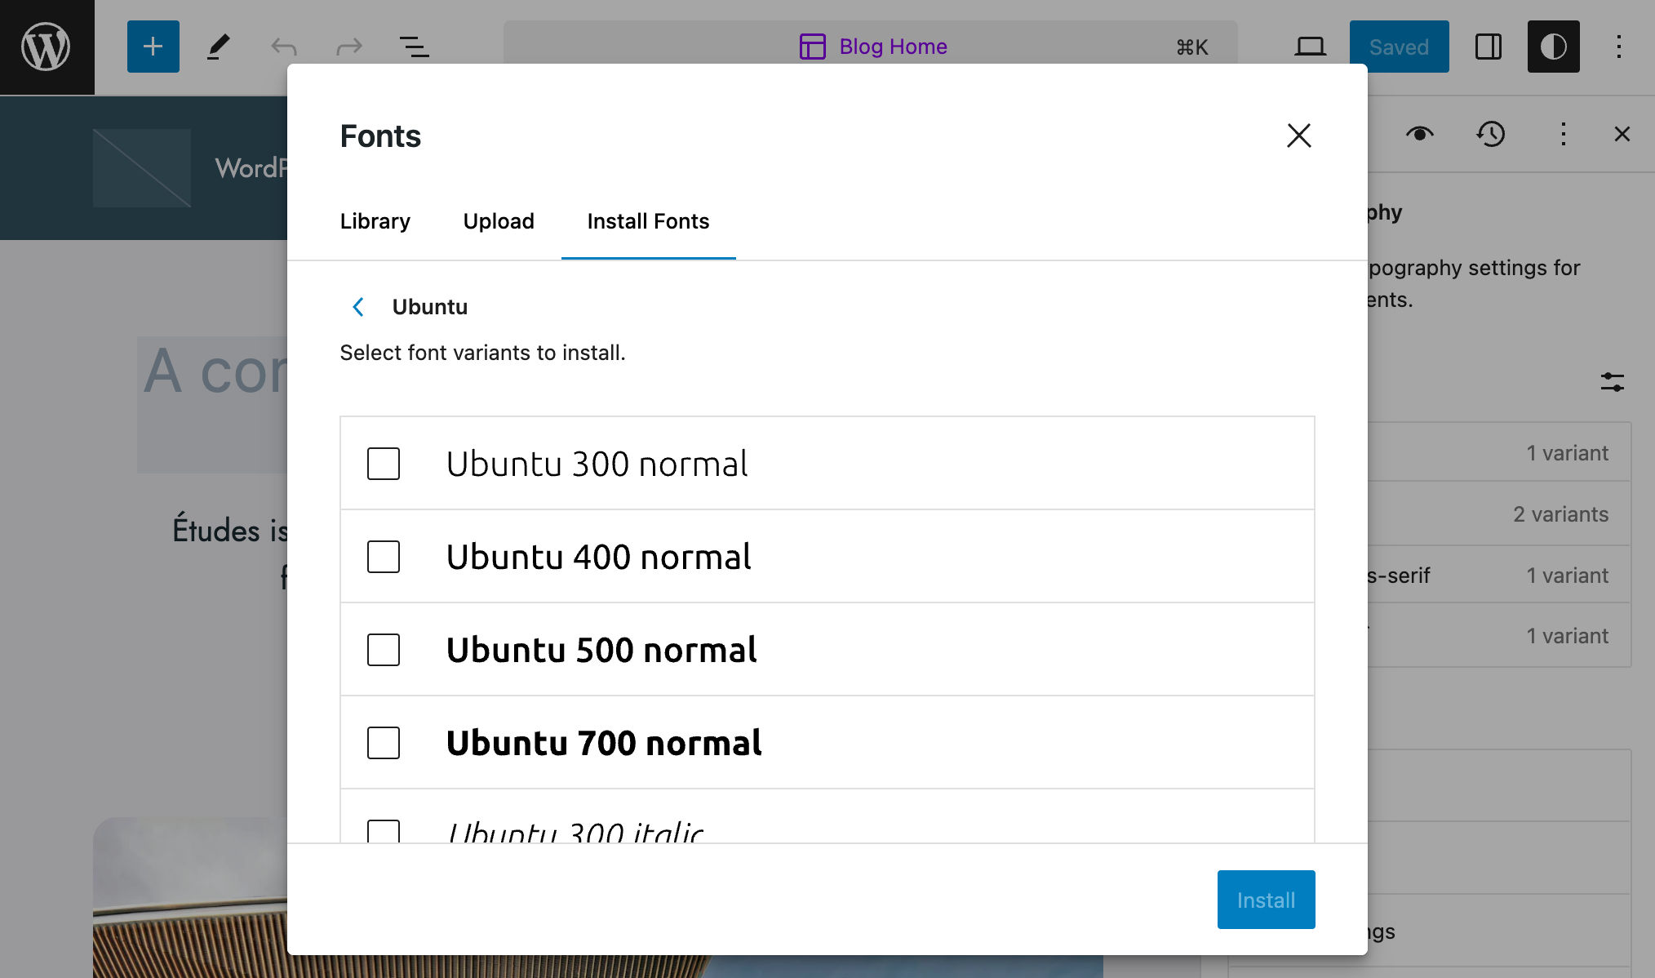This screenshot has height=978, width=1655.
Task: Check the Ubuntu 300 normal variant
Action: tap(383, 464)
